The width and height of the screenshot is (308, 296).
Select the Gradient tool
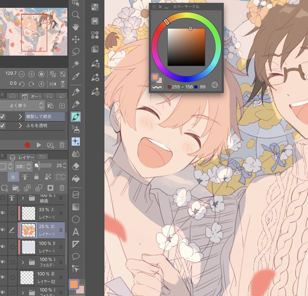75,207
